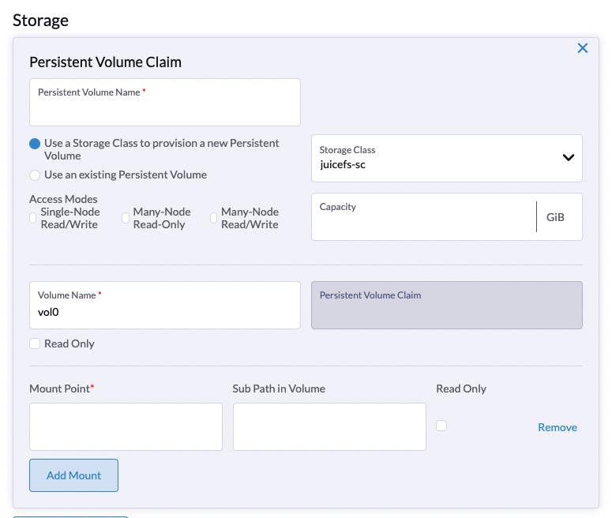The height and width of the screenshot is (518, 612).
Task: Click into the Capacity input field
Action: (422, 222)
